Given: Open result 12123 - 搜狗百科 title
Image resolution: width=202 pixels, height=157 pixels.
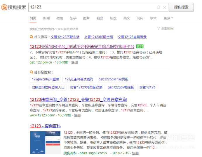Looking at the screenshot, I should (x=45, y=126).
